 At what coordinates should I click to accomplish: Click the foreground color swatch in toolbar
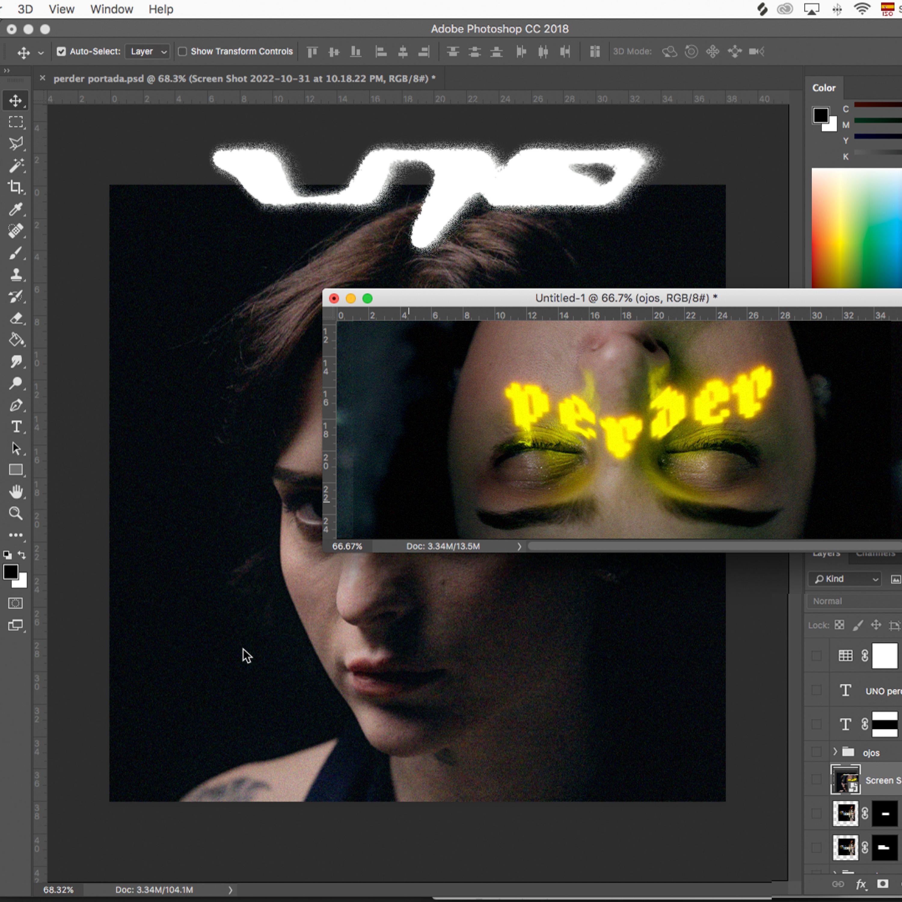click(x=10, y=572)
